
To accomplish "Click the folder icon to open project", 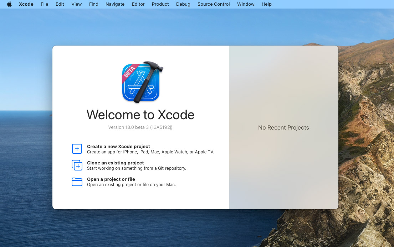I will [x=77, y=182].
